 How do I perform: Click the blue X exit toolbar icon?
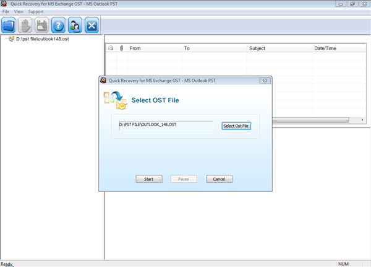pyautogui.click(x=92, y=25)
